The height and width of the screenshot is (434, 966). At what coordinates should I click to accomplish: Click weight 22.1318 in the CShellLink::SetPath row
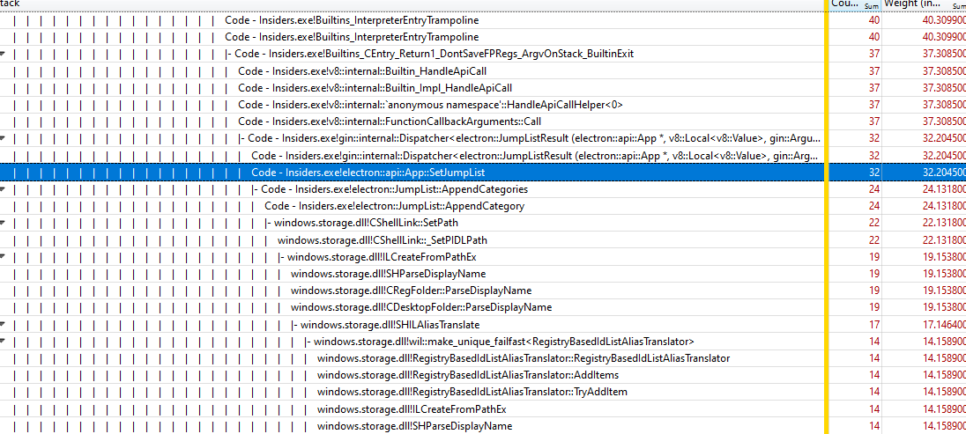click(944, 223)
